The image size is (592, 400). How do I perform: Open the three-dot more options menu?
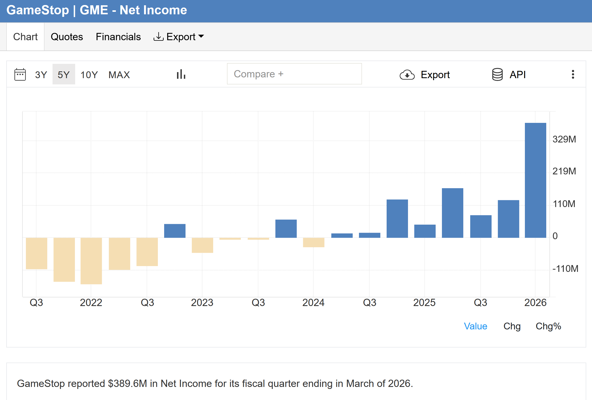tap(573, 74)
